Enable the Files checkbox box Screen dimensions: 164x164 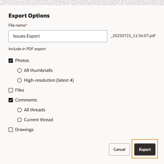11,90
